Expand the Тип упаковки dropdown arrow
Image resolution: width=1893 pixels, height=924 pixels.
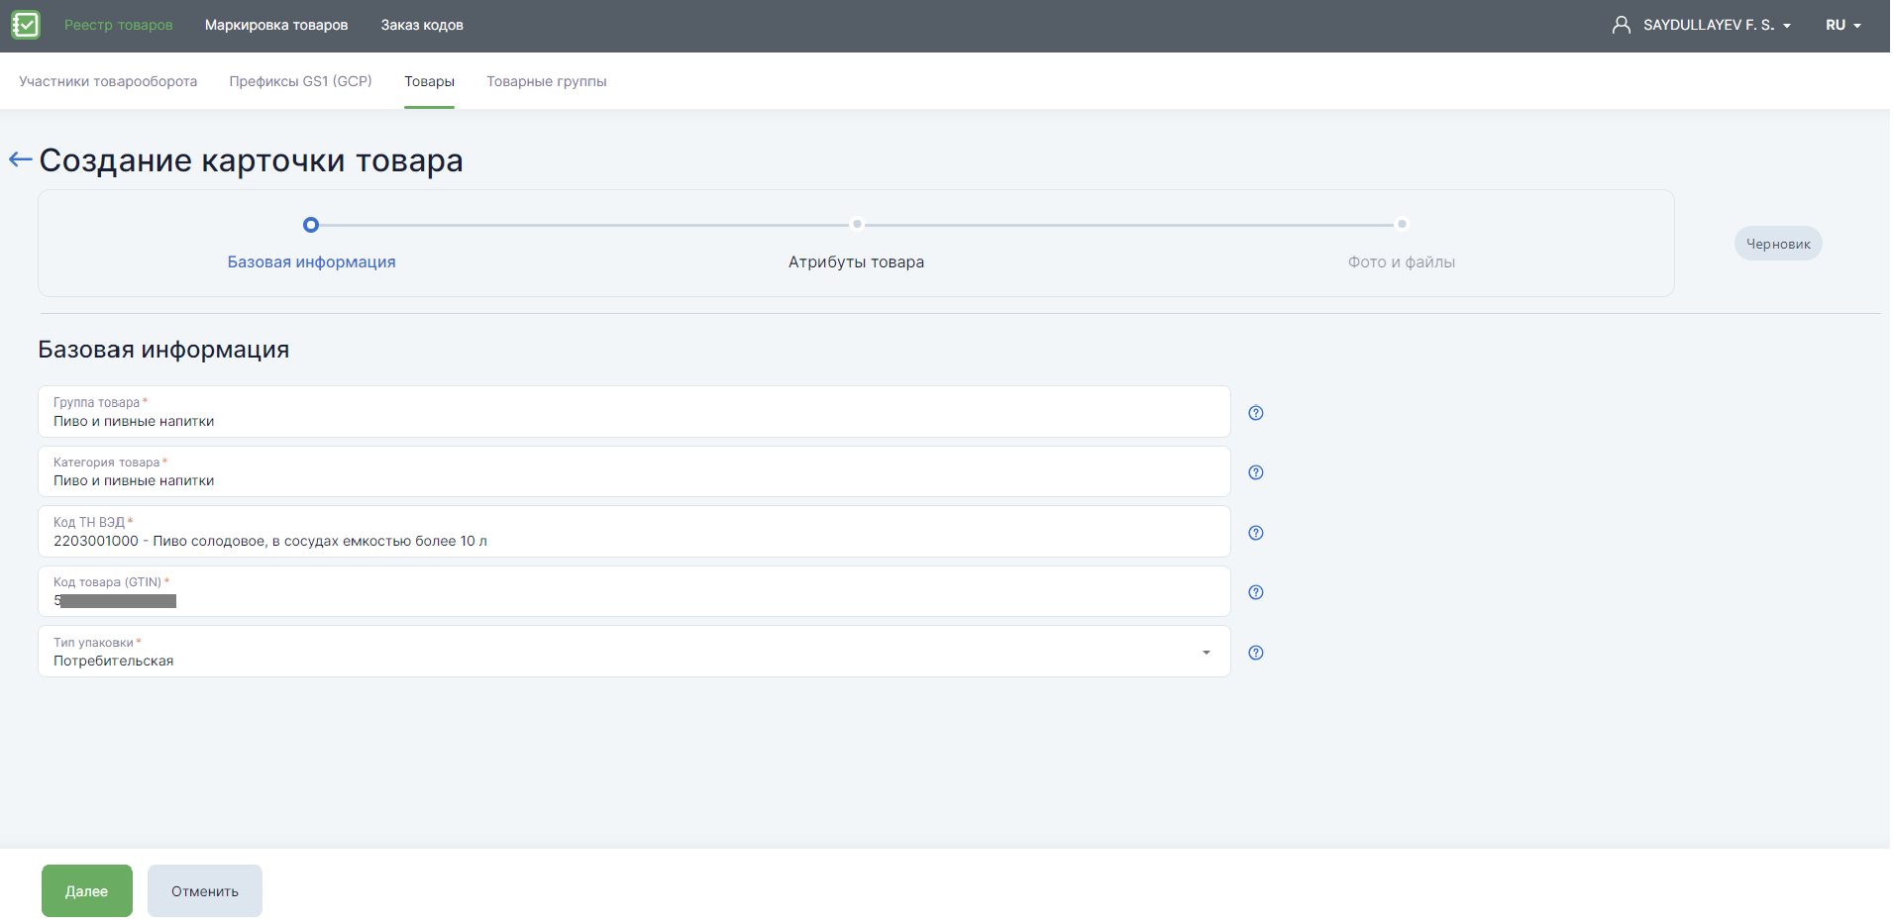click(x=1207, y=652)
